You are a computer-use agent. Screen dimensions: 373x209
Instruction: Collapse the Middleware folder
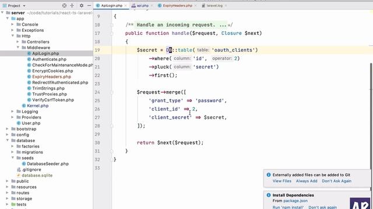tap(18, 48)
